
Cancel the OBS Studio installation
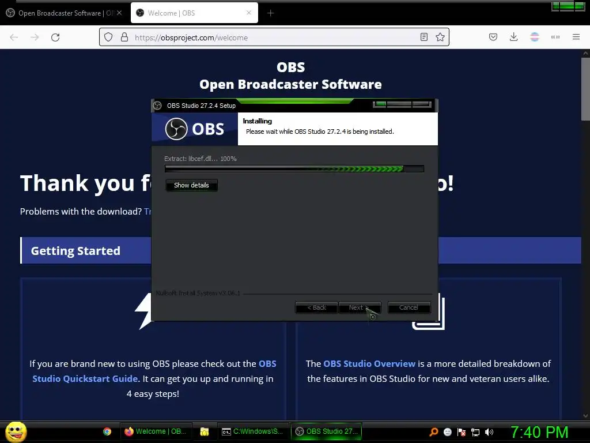pyautogui.click(x=409, y=307)
